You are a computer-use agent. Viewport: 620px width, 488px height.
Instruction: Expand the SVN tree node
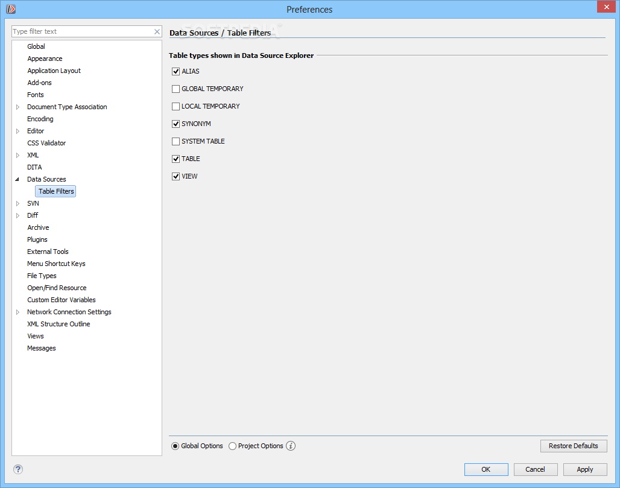coord(18,204)
